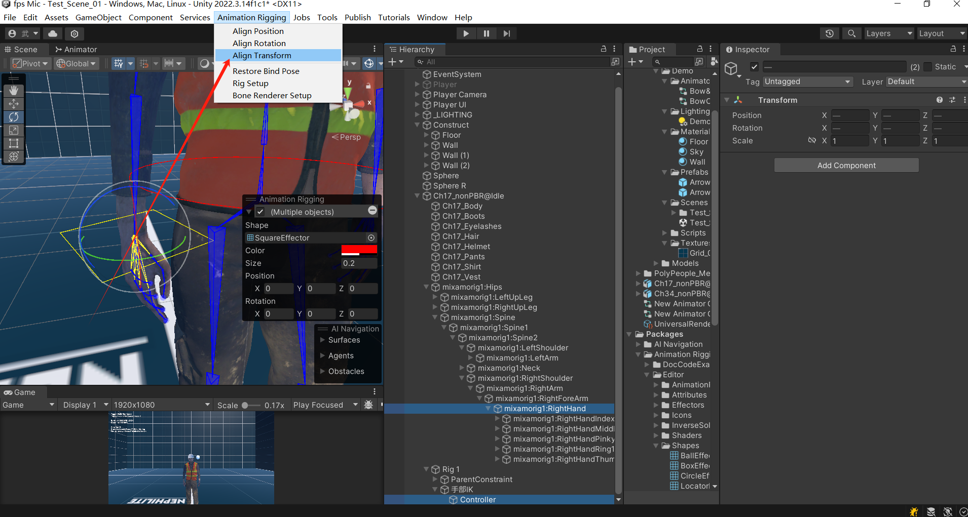Open the Play Focused dropdown
The height and width of the screenshot is (517, 968).
(x=326, y=405)
